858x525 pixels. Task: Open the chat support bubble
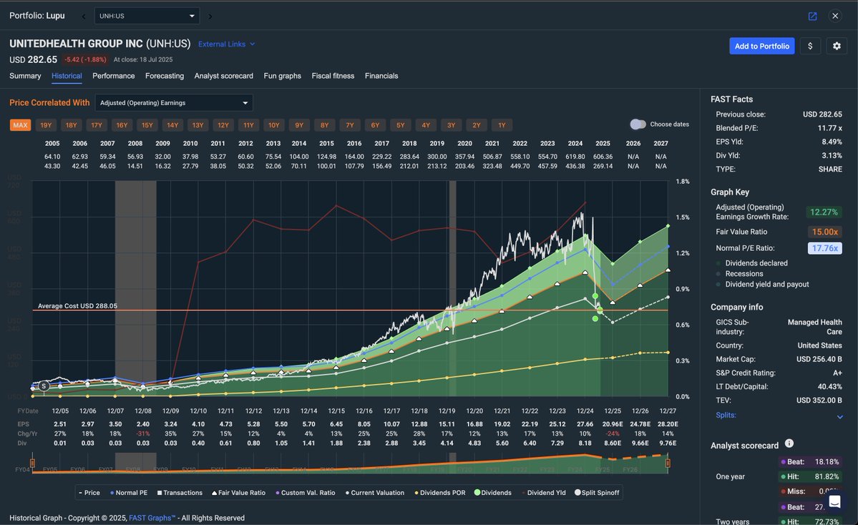834,501
